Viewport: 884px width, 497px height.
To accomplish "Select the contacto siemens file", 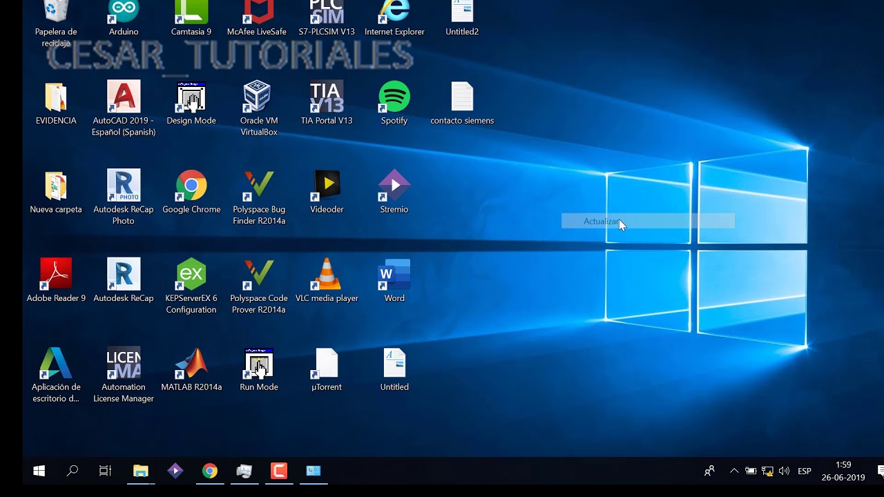I will (462, 104).
